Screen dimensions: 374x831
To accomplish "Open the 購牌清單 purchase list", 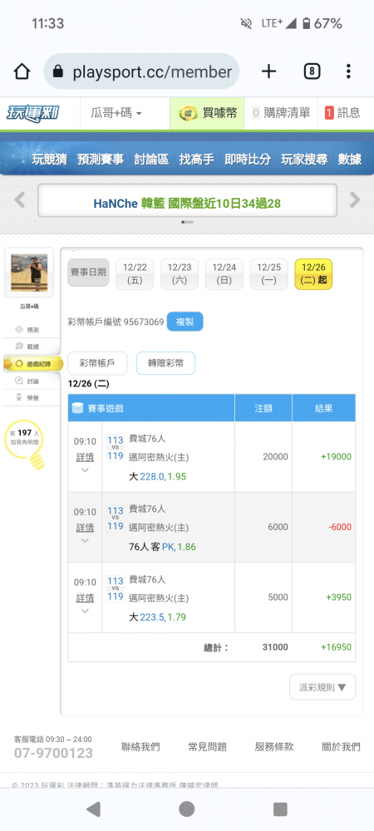I will [281, 113].
